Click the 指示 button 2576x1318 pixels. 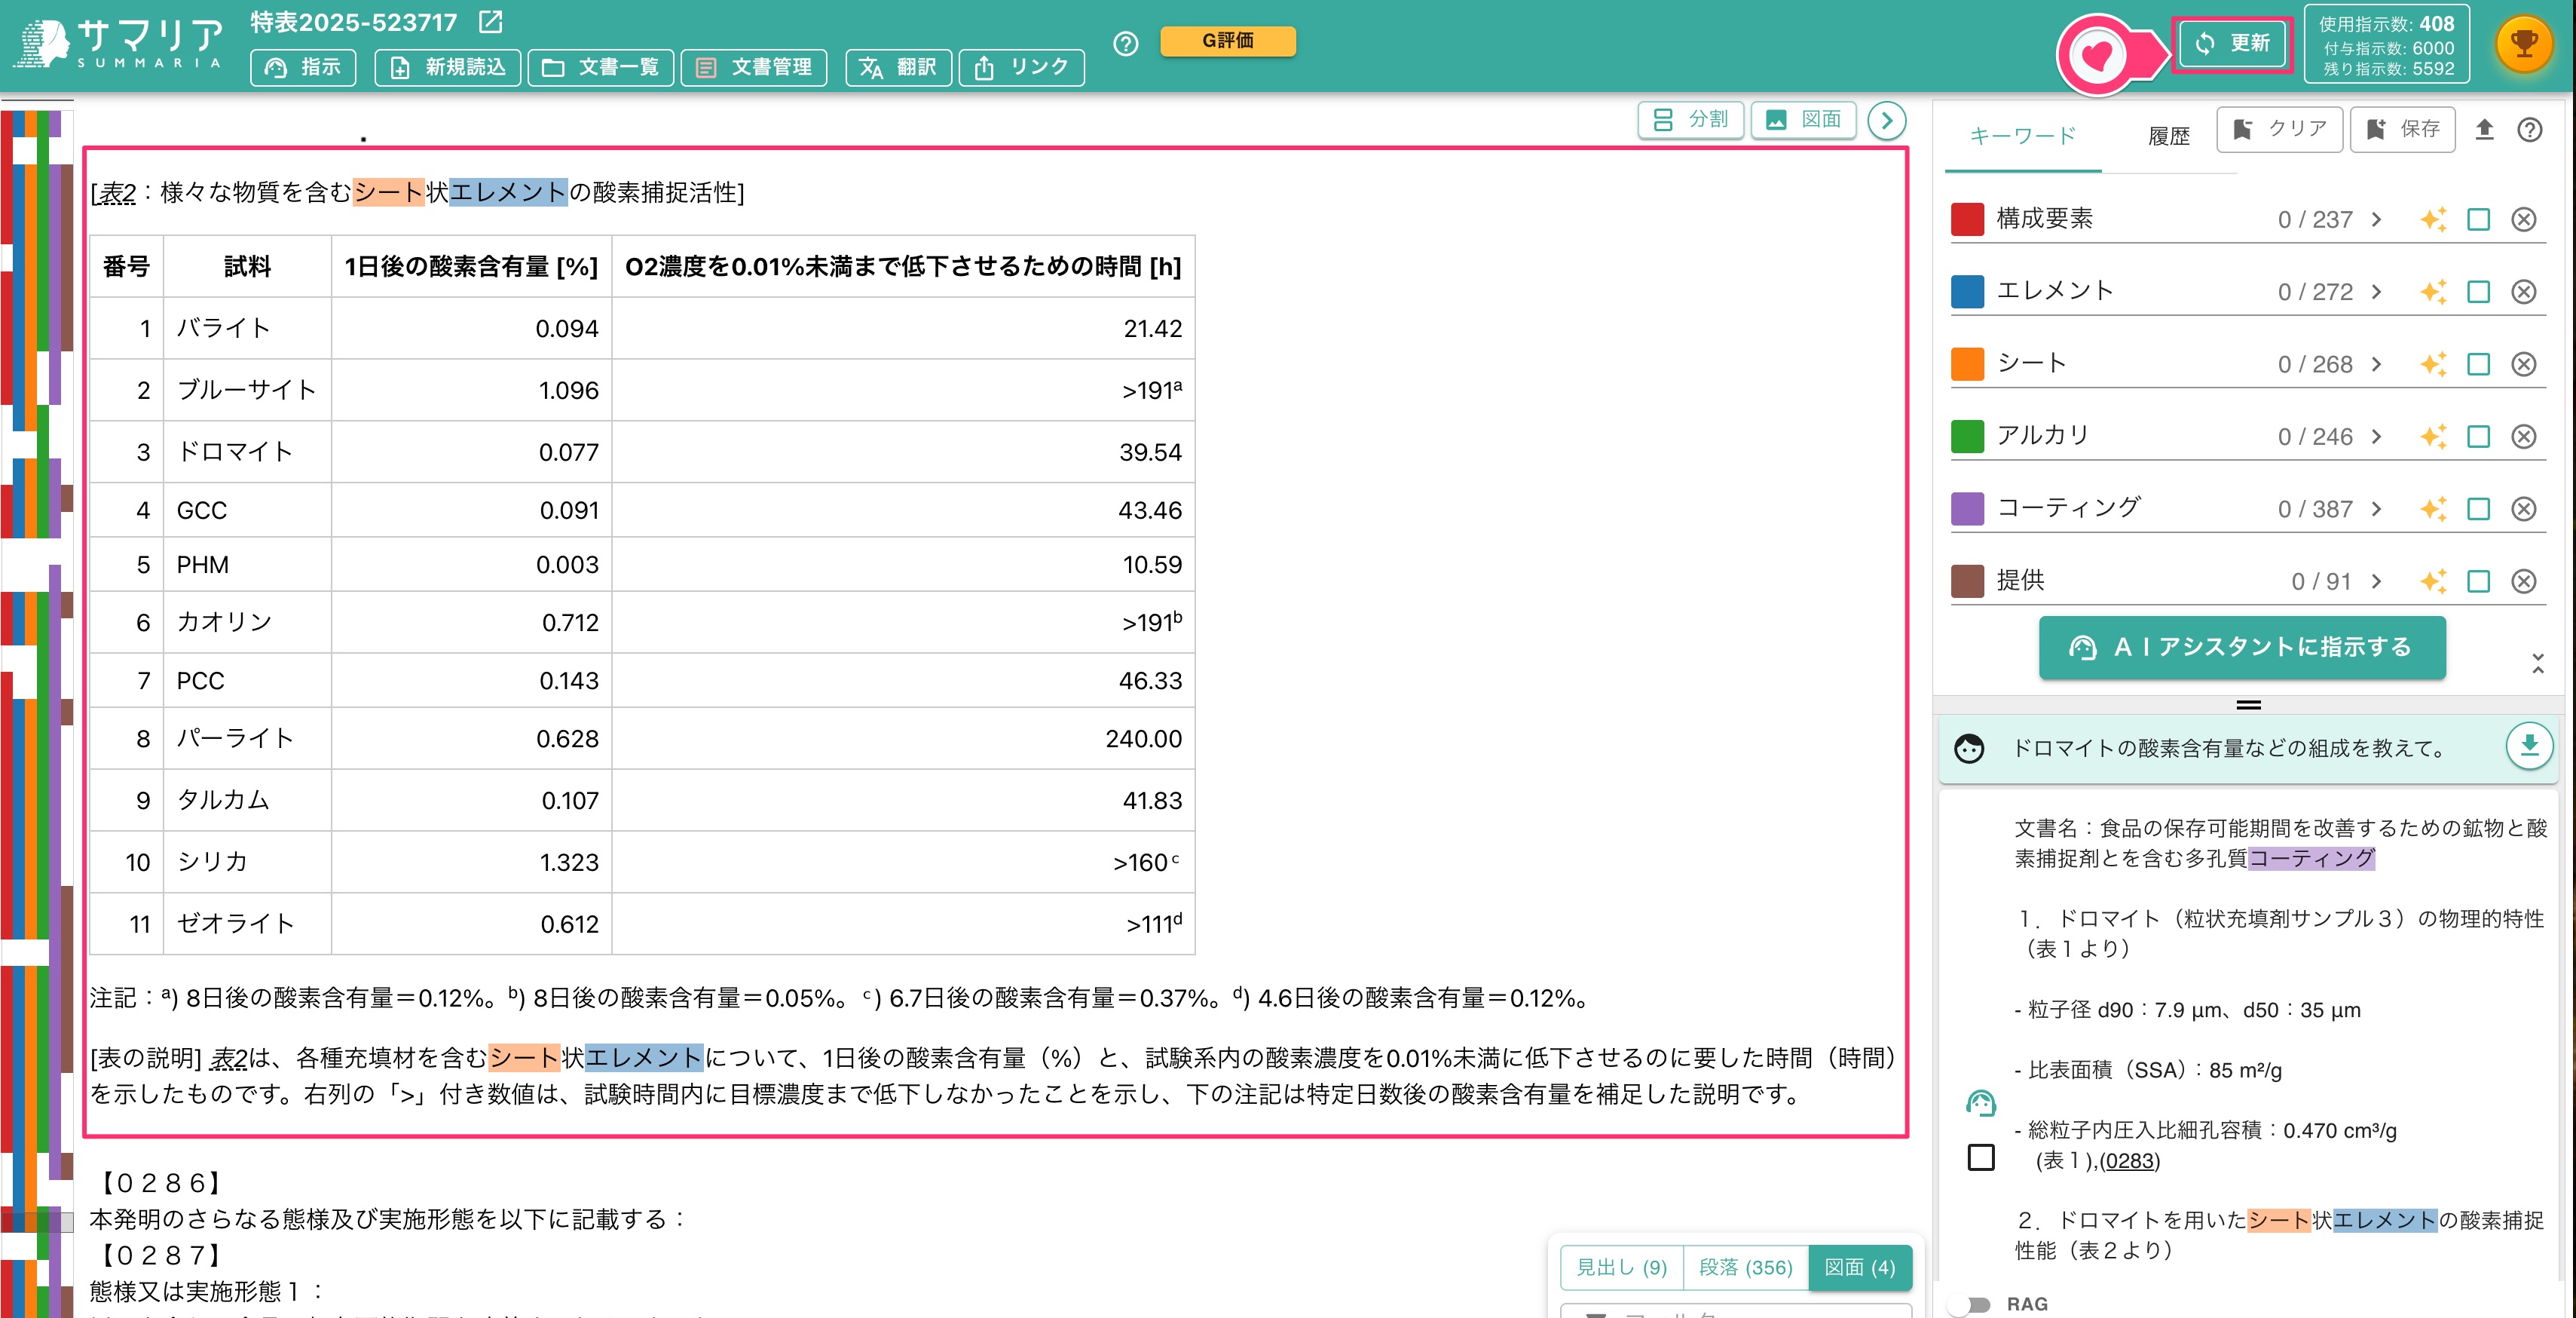coord(303,67)
